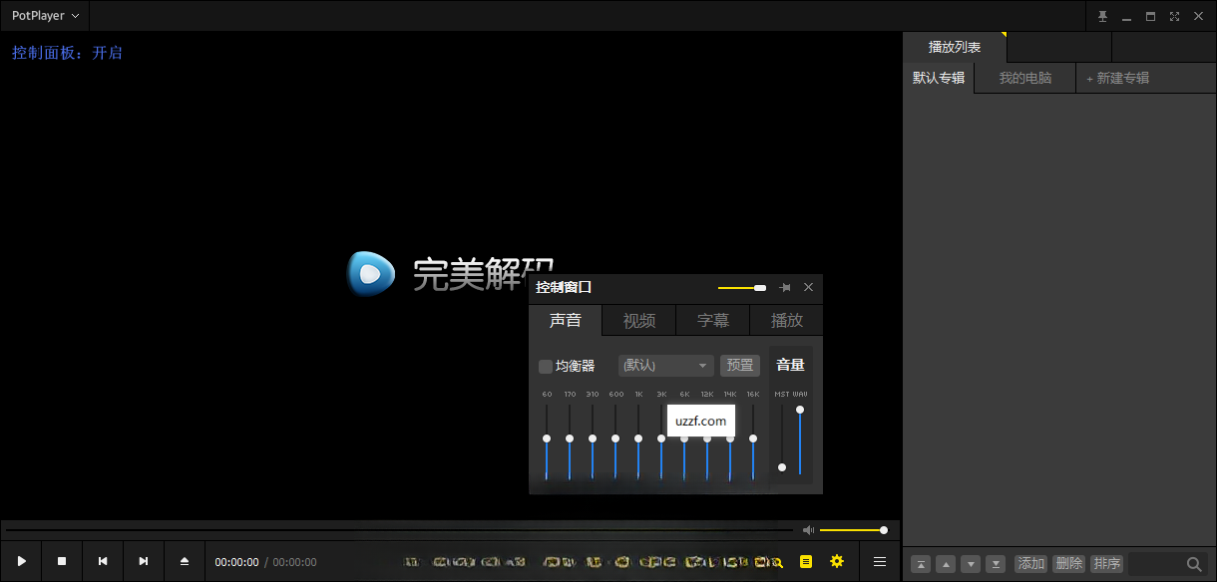Pin the main window on top

1103,16
